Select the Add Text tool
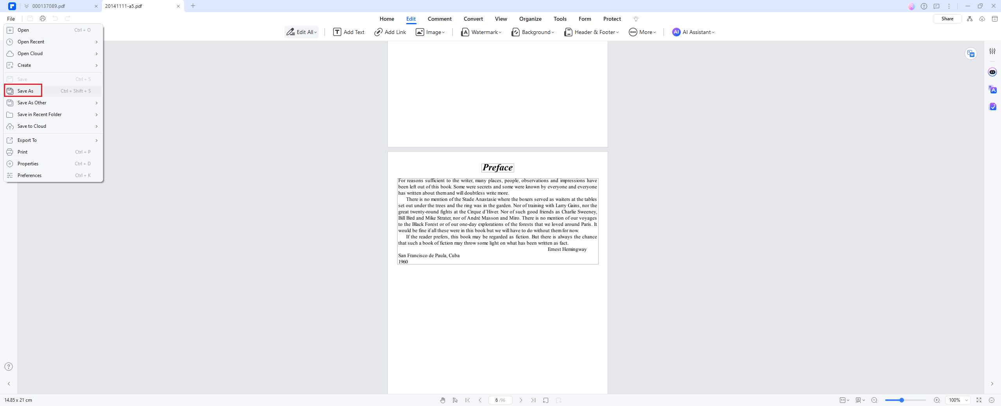This screenshot has height=406, width=1001. click(349, 32)
